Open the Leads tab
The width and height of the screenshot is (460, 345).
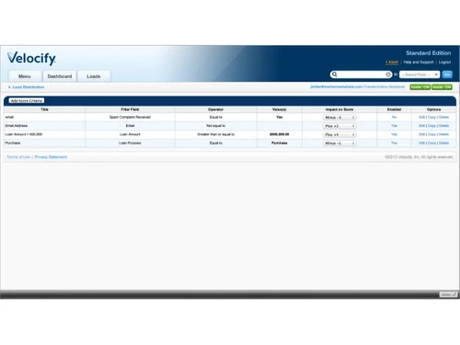(x=94, y=76)
